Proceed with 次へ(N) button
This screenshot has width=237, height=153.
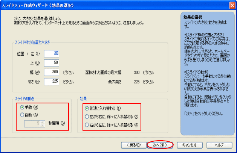160,145
